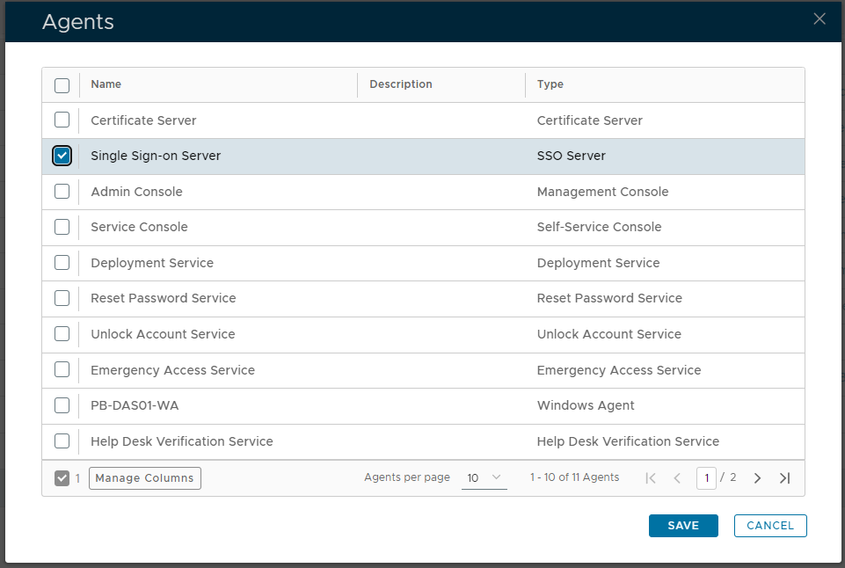Image resolution: width=845 pixels, height=568 pixels.
Task: Open the Agents per page dropdown
Action: tap(484, 478)
